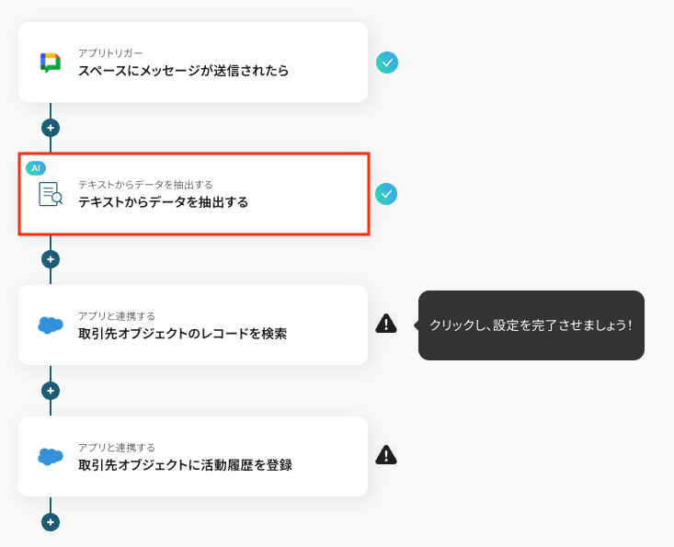Click アプリと連携する label on the last card
This screenshot has width=674, height=547.
[x=116, y=448]
